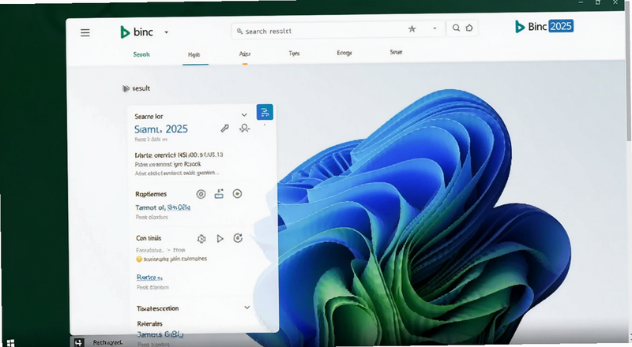Image resolution: width=632 pixels, height=347 pixels.
Task: Open the Tyes tab
Action: click(294, 53)
